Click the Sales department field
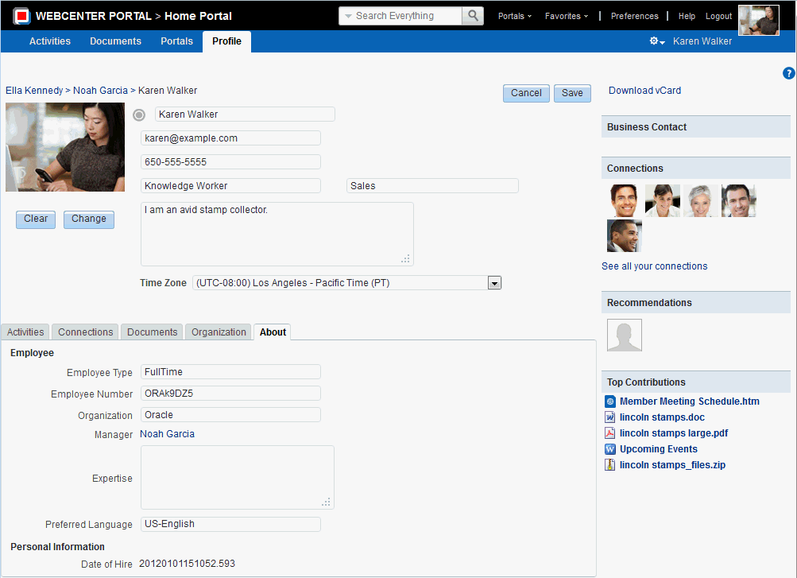This screenshot has height=578, width=797. click(432, 186)
